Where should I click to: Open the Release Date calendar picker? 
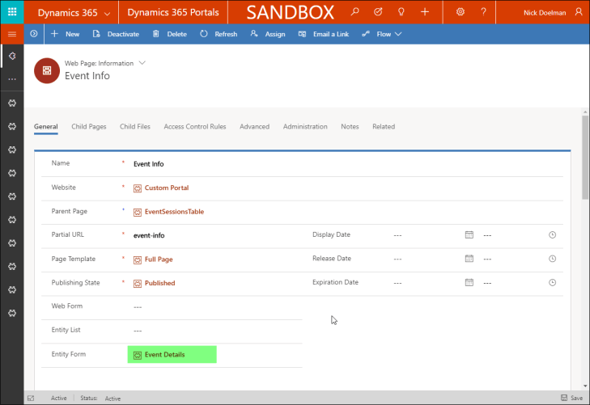(469, 259)
